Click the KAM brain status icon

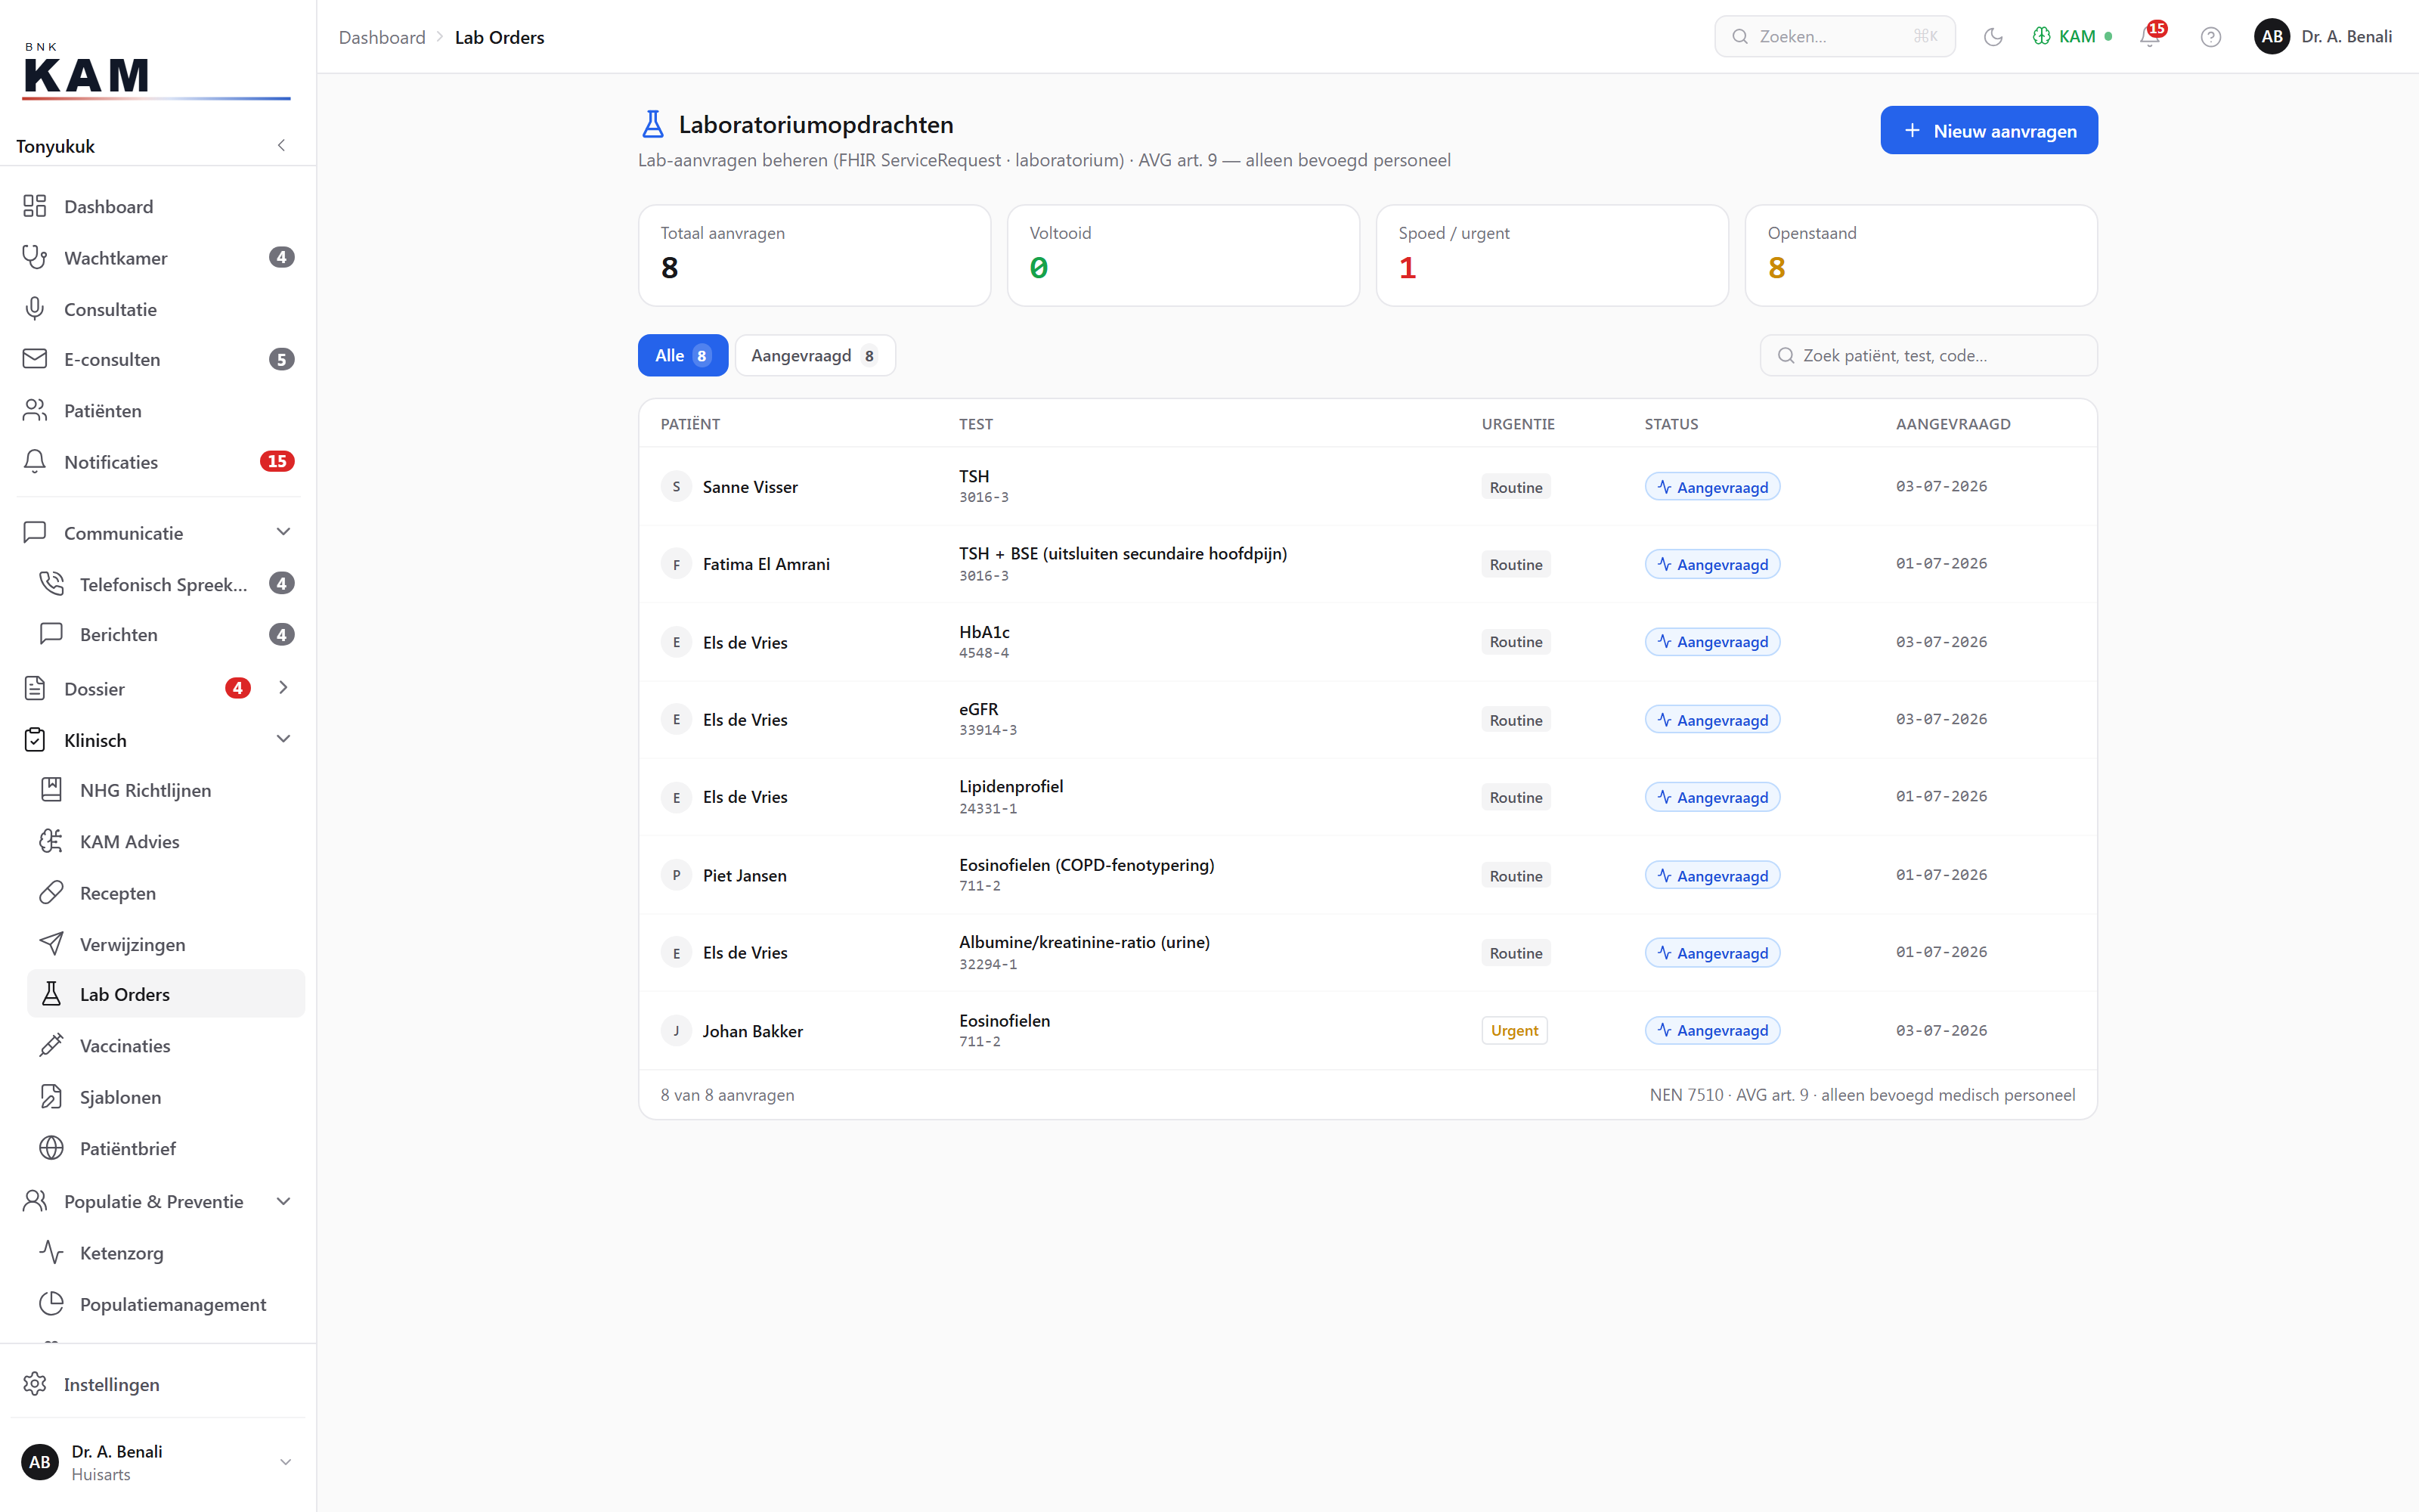click(2072, 37)
